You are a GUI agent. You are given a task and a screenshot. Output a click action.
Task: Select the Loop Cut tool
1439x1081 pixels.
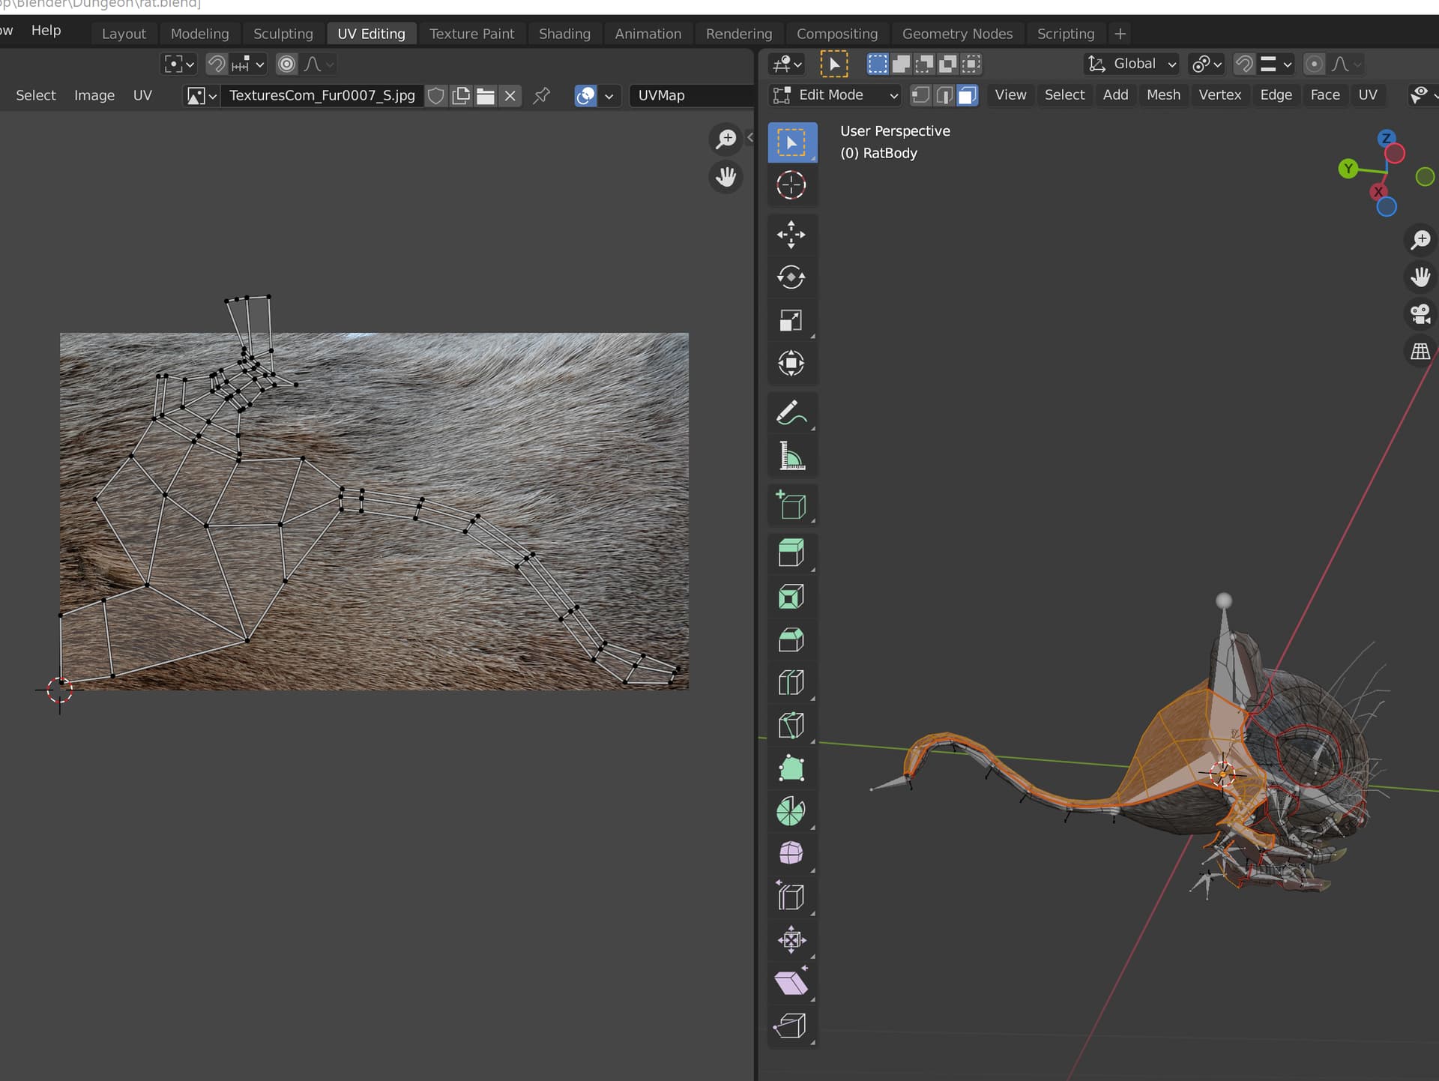[x=791, y=682]
